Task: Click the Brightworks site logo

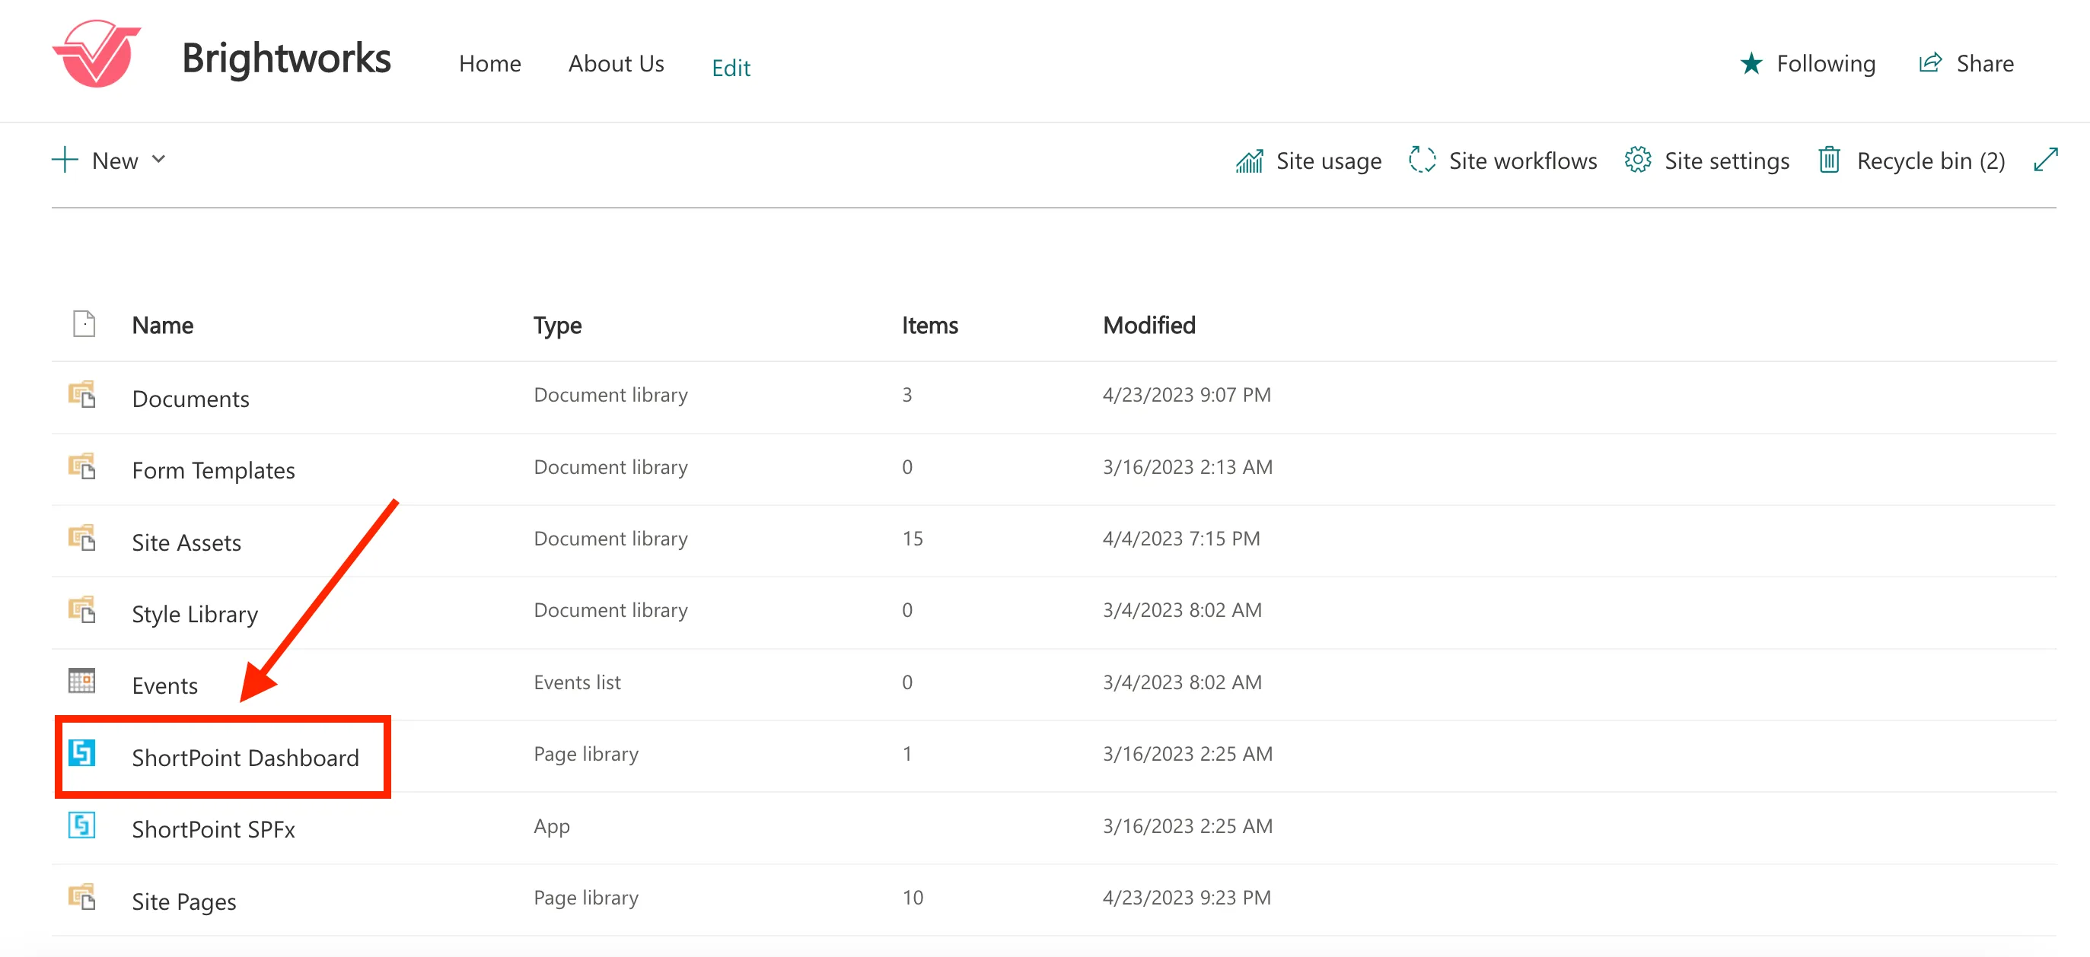Action: point(97,53)
